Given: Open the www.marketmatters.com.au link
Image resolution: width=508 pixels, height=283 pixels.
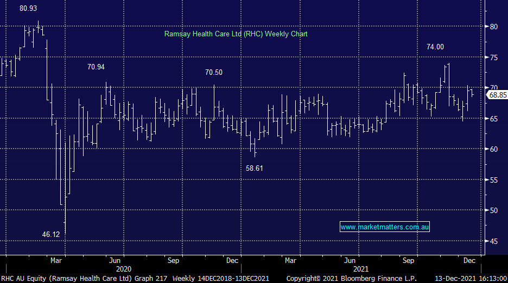Looking at the screenshot, I should [x=385, y=227].
